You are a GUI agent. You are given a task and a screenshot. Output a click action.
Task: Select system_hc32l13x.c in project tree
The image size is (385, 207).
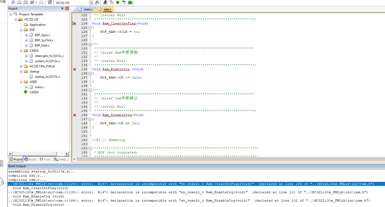pyautogui.click(x=47, y=61)
